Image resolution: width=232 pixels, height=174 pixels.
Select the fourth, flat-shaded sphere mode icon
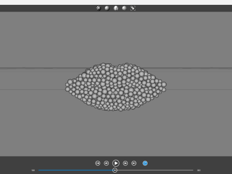[x=124, y=8]
